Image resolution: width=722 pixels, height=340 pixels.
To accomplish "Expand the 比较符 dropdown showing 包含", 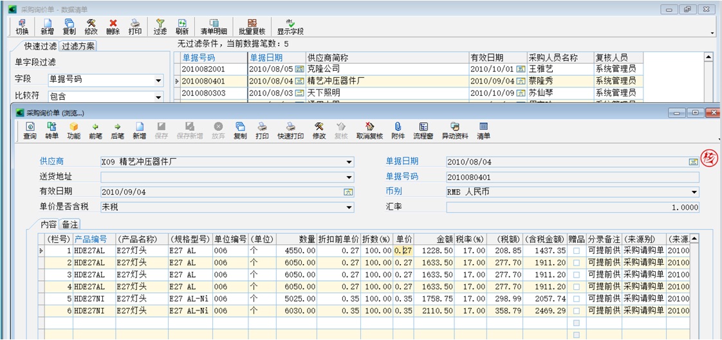I will (x=158, y=97).
